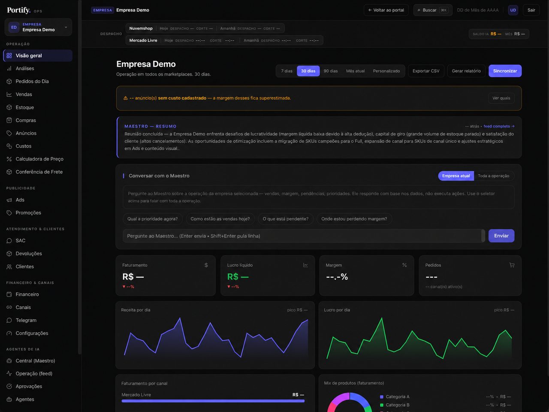Click the Categoria A color swatch

(382, 397)
